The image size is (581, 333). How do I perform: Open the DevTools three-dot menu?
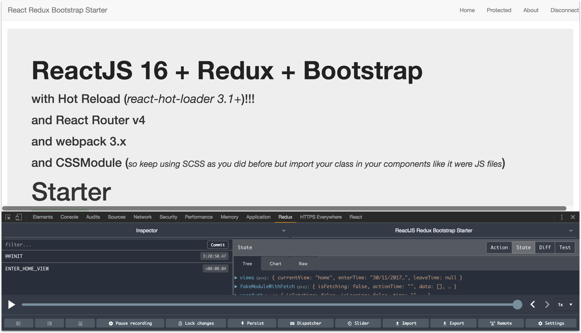click(x=562, y=217)
